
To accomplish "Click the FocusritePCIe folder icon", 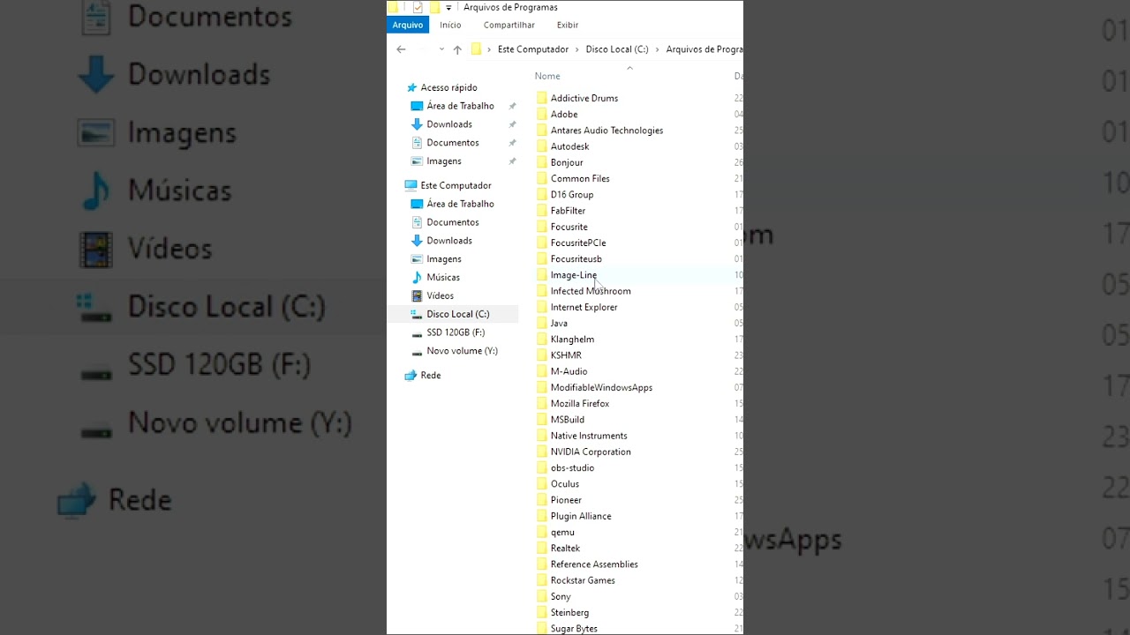I will pyautogui.click(x=542, y=243).
